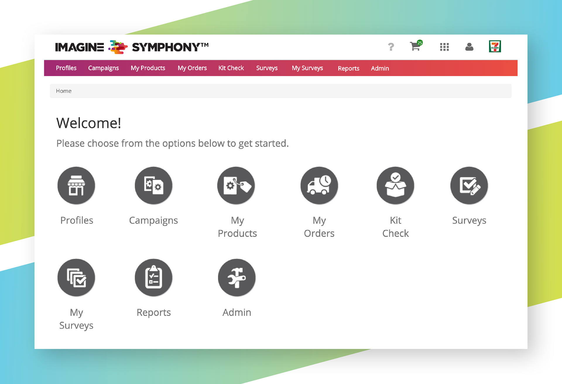Open the user account icon
This screenshot has width=562, height=384.
tap(469, 47)
